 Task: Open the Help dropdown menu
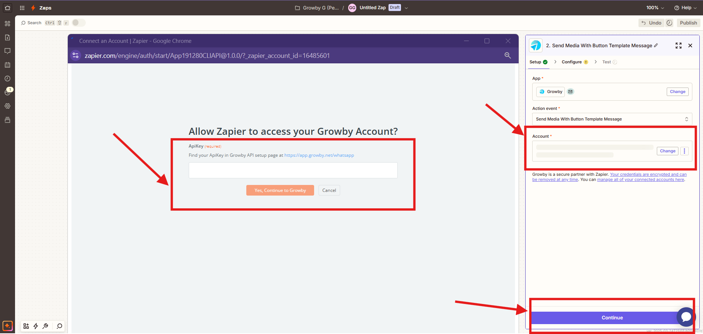[685, 8]
